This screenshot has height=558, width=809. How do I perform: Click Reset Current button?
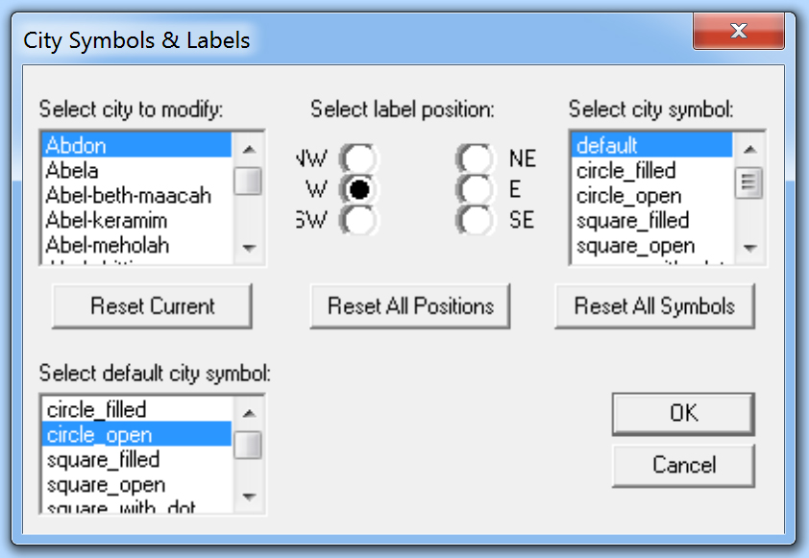[153, 306]
